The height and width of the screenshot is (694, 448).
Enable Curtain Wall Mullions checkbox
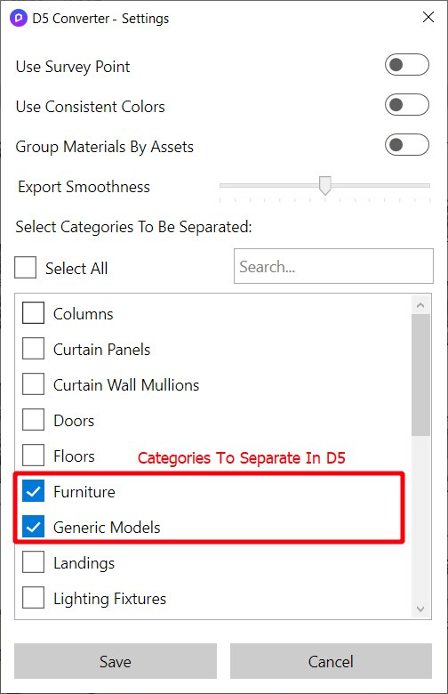click(33, 383)
